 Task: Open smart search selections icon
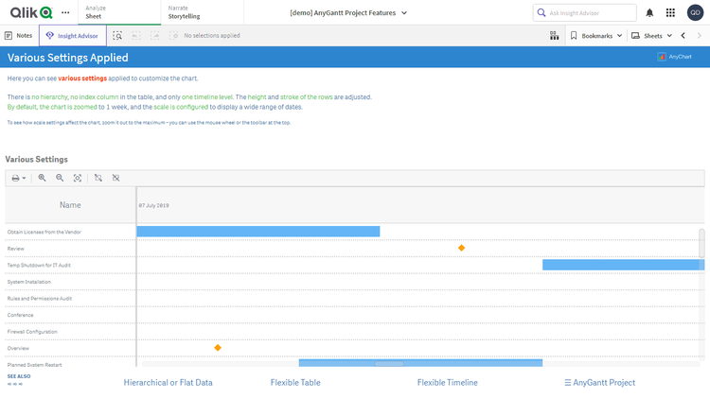[117, 35]
